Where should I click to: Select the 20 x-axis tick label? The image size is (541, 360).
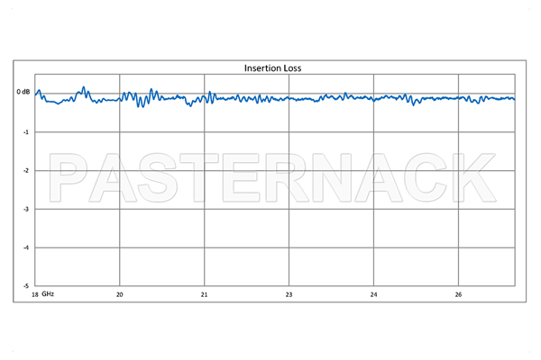click(120, 294)
